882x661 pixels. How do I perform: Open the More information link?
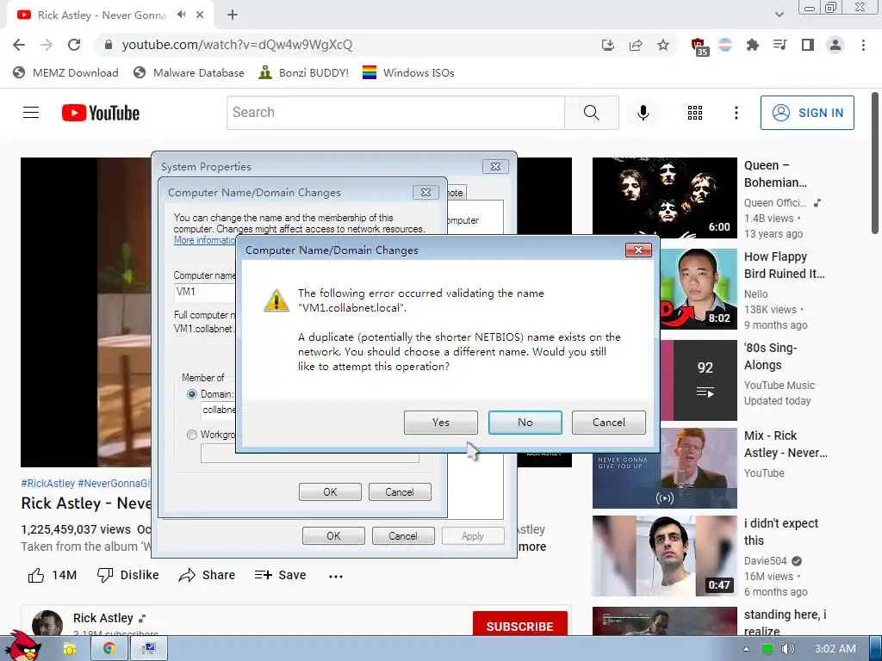[x=205, y=240]
